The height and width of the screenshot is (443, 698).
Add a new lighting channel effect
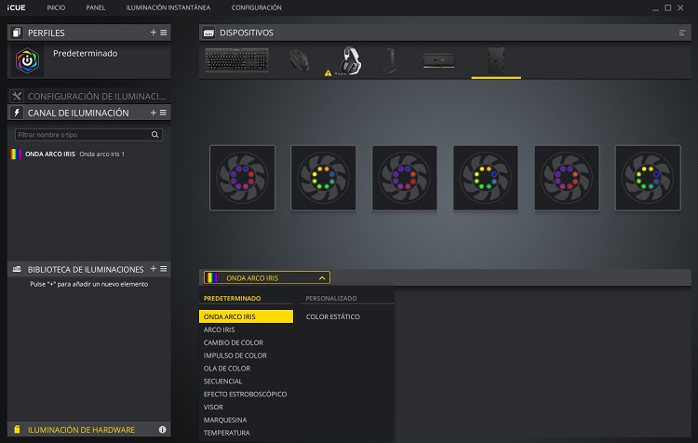[x=154, y=113]
